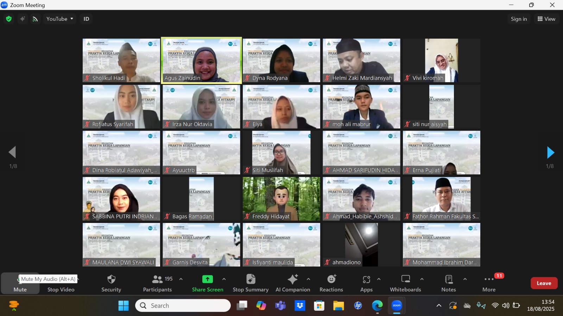Toggle Stop Video in the toolbar

pyautogui.click(x=61, y=284)
